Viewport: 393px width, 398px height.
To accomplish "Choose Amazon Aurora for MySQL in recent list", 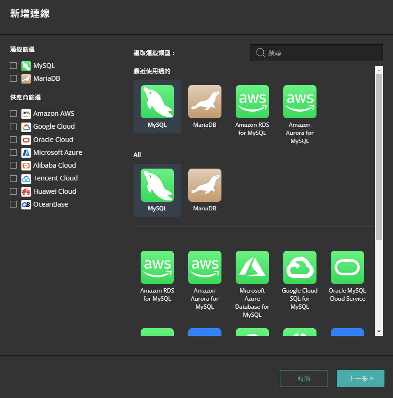I will click(x=300, y=102).
